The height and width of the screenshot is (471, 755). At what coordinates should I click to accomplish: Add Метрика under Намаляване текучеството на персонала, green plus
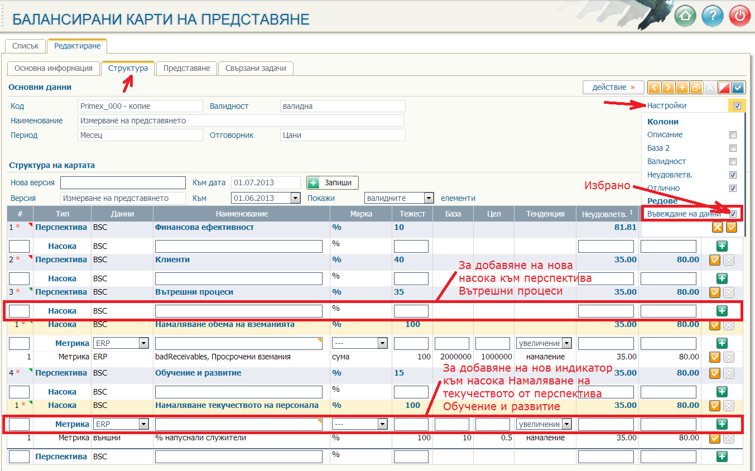pos(722,424)
